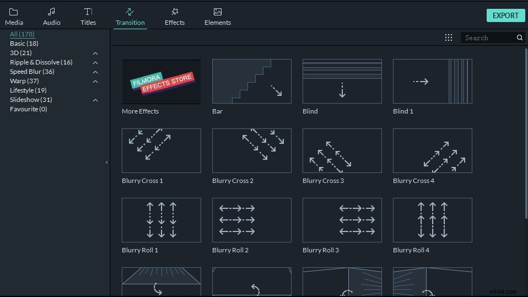Screen dimensions: 528x297
Task: Click the Blind 1 label
Action: 403,111
